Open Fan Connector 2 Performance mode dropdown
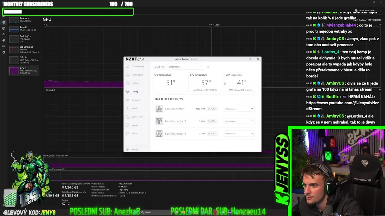The width and height of the screenshot is (385, 216). click(239, 121)
